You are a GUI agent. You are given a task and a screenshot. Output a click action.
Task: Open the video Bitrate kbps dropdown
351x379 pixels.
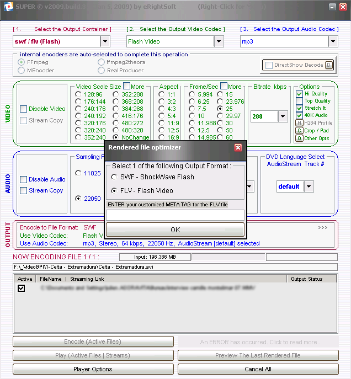pyautogui.click(x=283, y=116)
